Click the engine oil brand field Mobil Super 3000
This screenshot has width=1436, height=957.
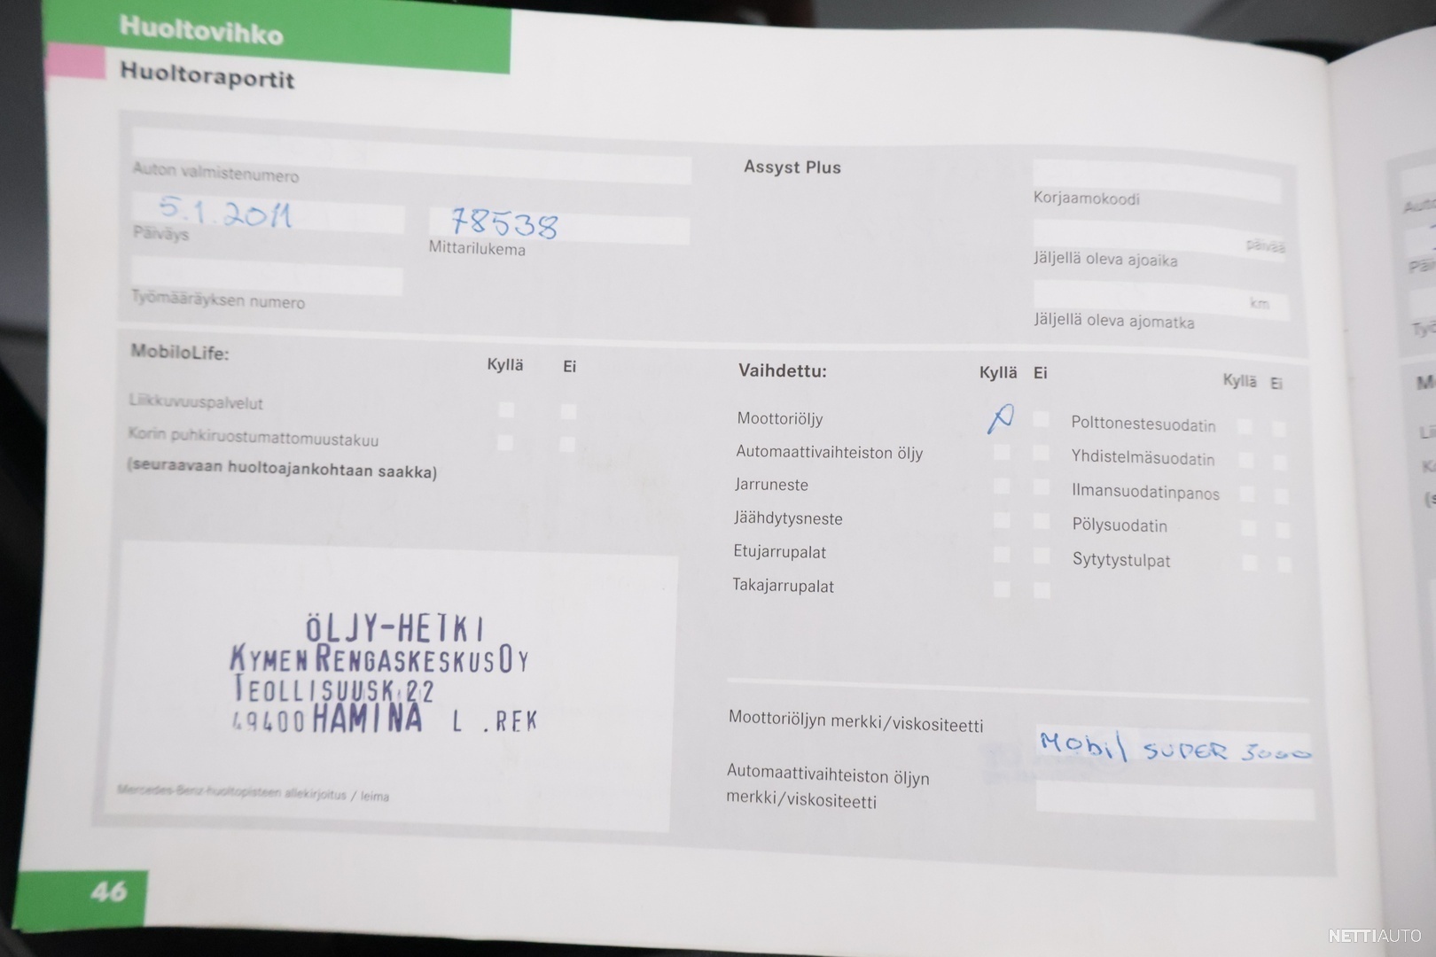(1175, 750)
